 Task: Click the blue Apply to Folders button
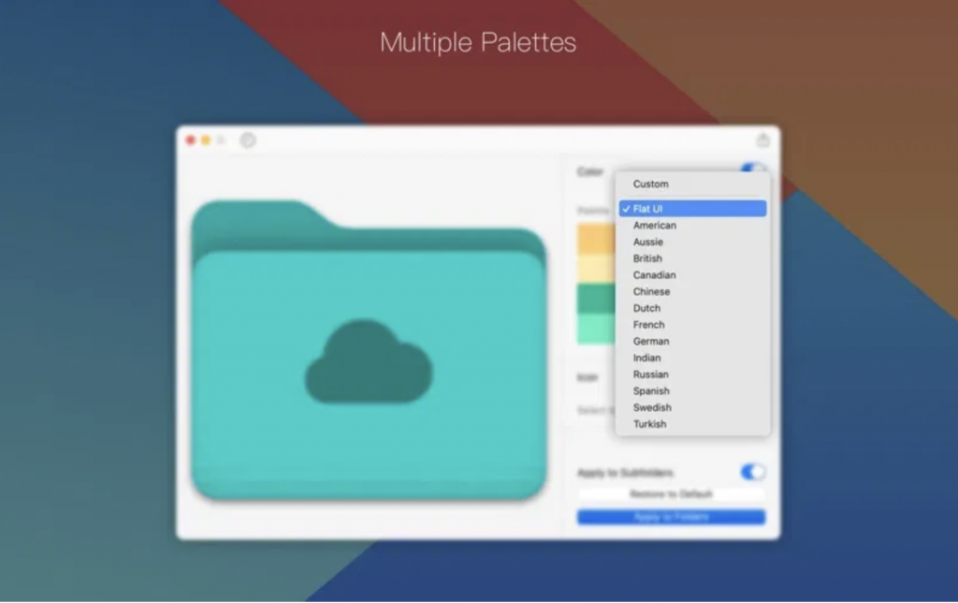(671, 517)
